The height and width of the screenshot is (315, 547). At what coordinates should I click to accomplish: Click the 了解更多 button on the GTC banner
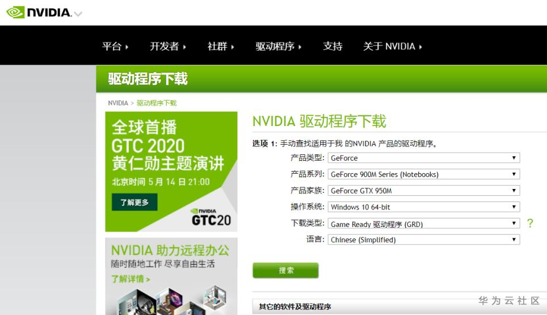pyautogui.click(x=134, y=202)
